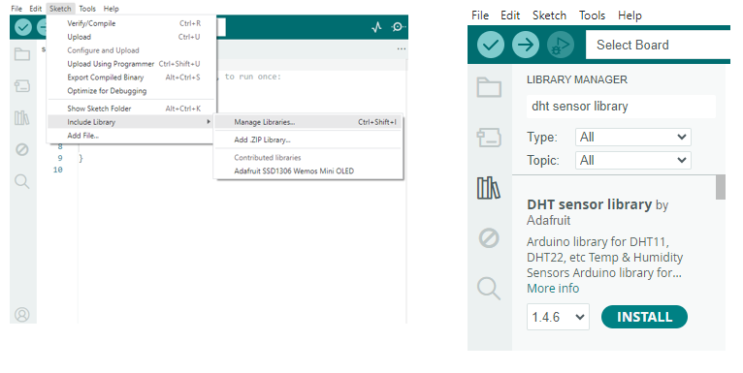Screen dimensions: 743x373
Task: Open Debug icon in left window sidebar
Action: [x=21, y=149]
